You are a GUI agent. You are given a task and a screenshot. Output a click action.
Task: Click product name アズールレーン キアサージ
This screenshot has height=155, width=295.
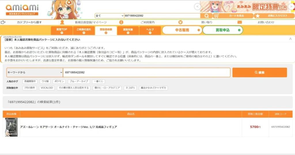(x=69, y=127)
